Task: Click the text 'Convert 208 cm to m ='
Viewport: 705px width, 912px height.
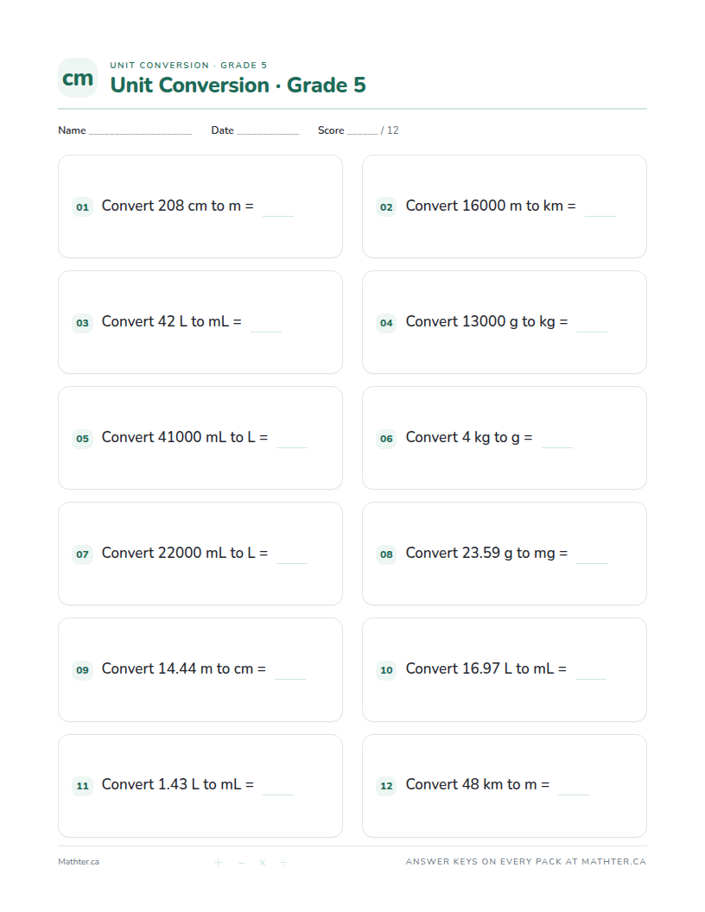Action: tap(177, 206)
